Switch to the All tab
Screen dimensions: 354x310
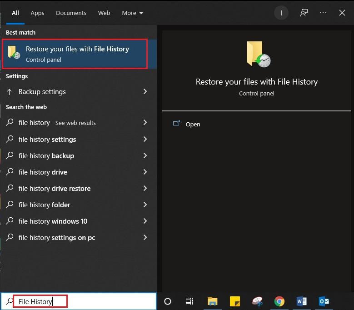pyautogui.click(x=15, y=13)
